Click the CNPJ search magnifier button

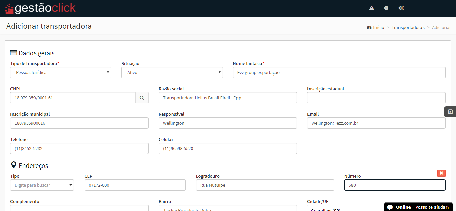[x=142, y=98]
